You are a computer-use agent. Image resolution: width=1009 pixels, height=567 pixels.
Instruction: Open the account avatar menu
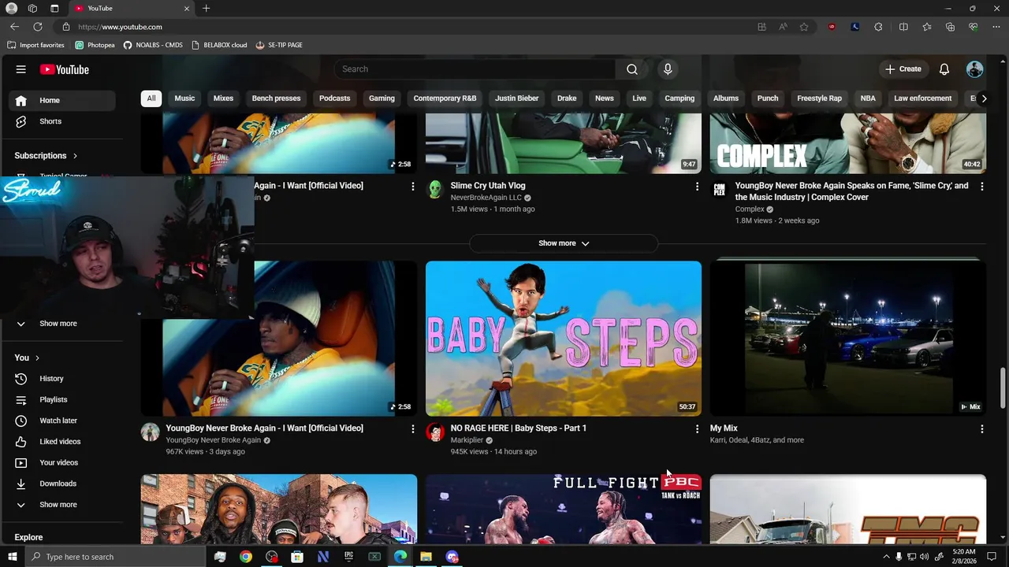(x=975, y=69)
